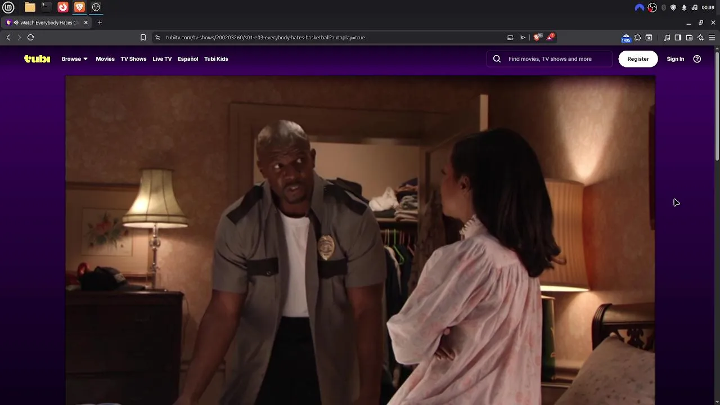Viewport: 720px width, 405px height.
Task: Open the Linux Mint start menu
Action: (x=8, y=7)
